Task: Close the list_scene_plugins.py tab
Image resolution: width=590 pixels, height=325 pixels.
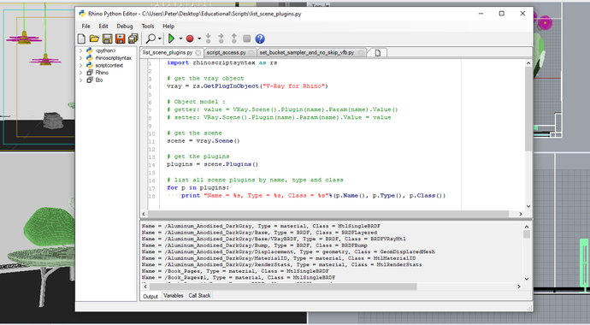Action: tap(198, 53)
